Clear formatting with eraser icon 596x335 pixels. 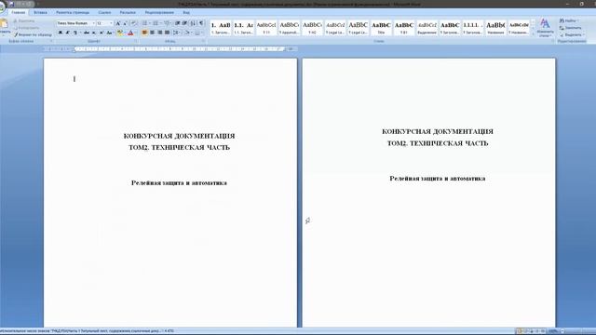pos(134,23)
